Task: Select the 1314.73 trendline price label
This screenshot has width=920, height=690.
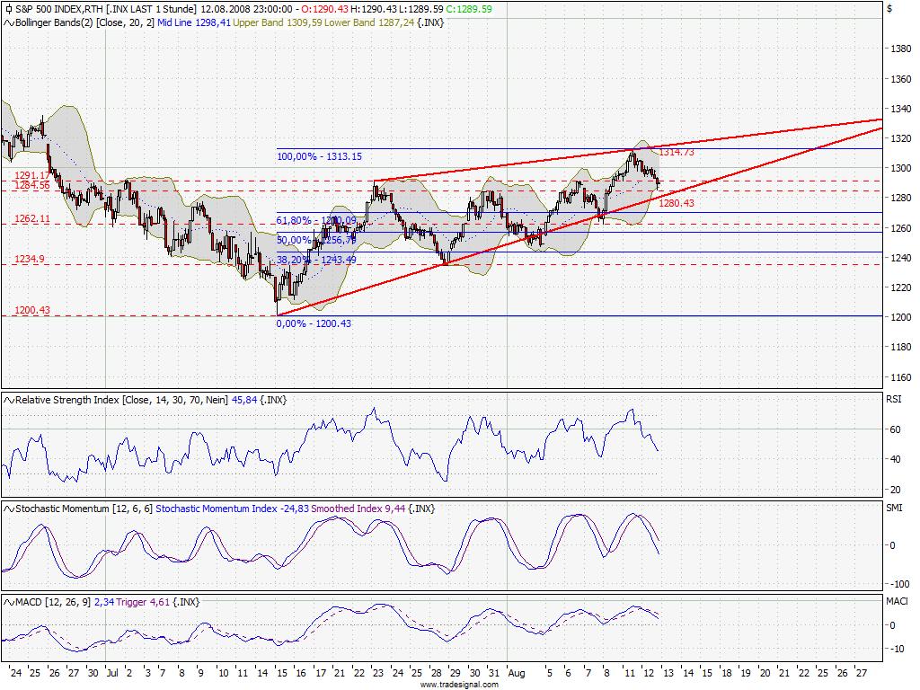Action: (677, 153)
